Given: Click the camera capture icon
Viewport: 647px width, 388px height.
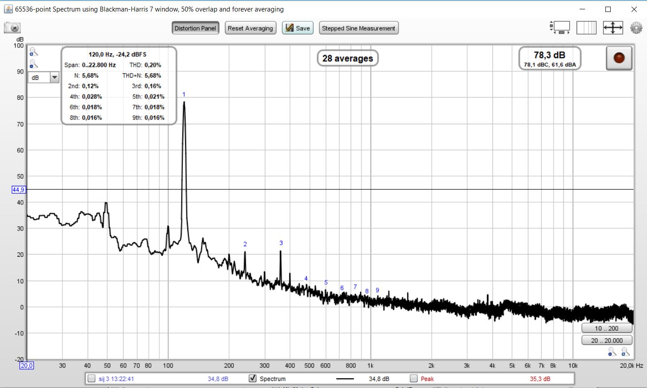Looking at the screenshot, I should [x=12, y=28].
